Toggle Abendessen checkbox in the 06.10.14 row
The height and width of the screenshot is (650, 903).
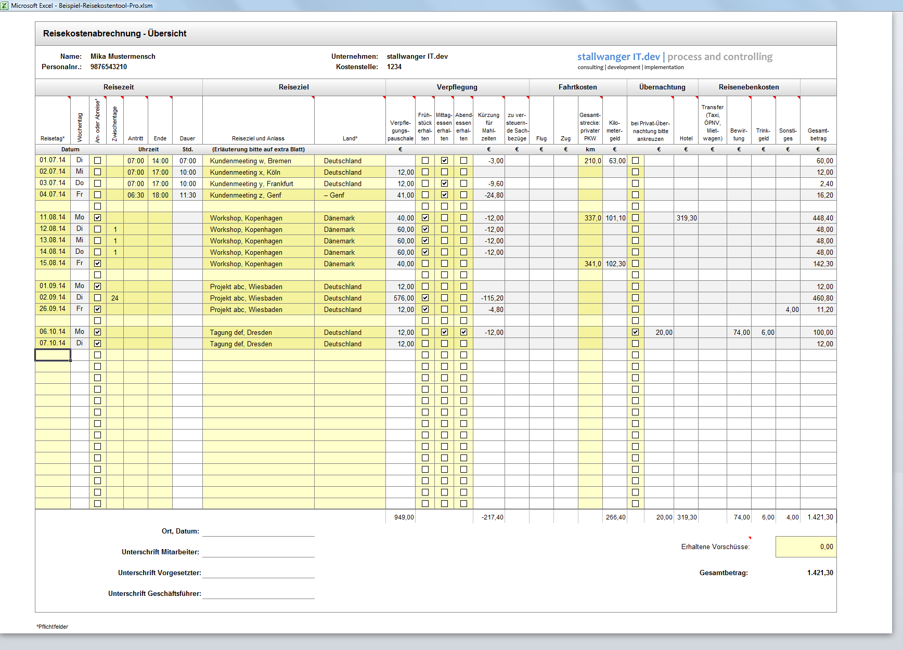[463, 332]
